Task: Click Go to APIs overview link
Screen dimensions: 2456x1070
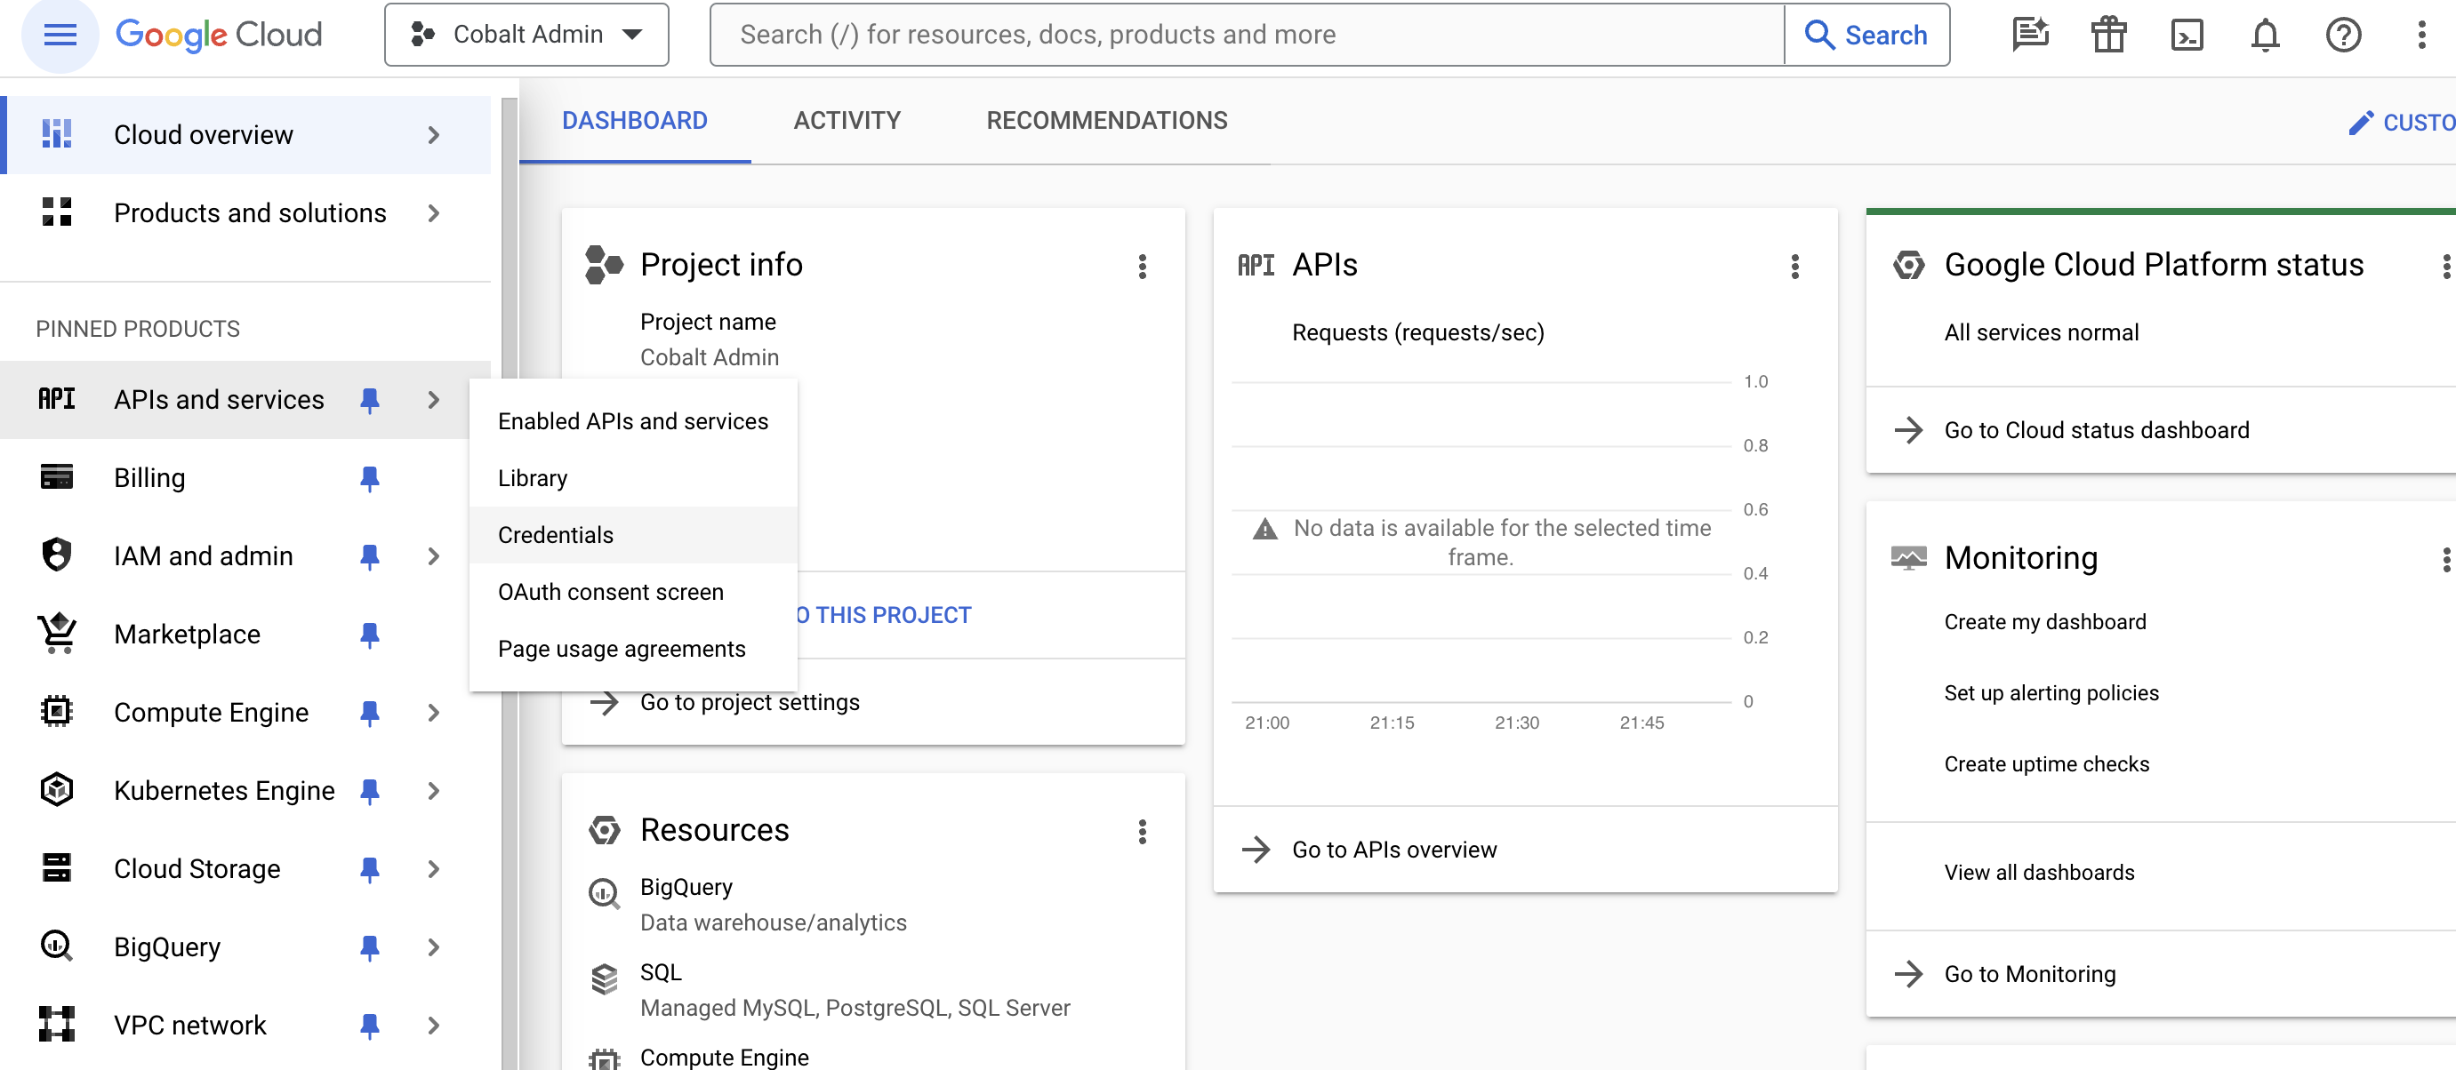Action: [x=1393, y=850]
